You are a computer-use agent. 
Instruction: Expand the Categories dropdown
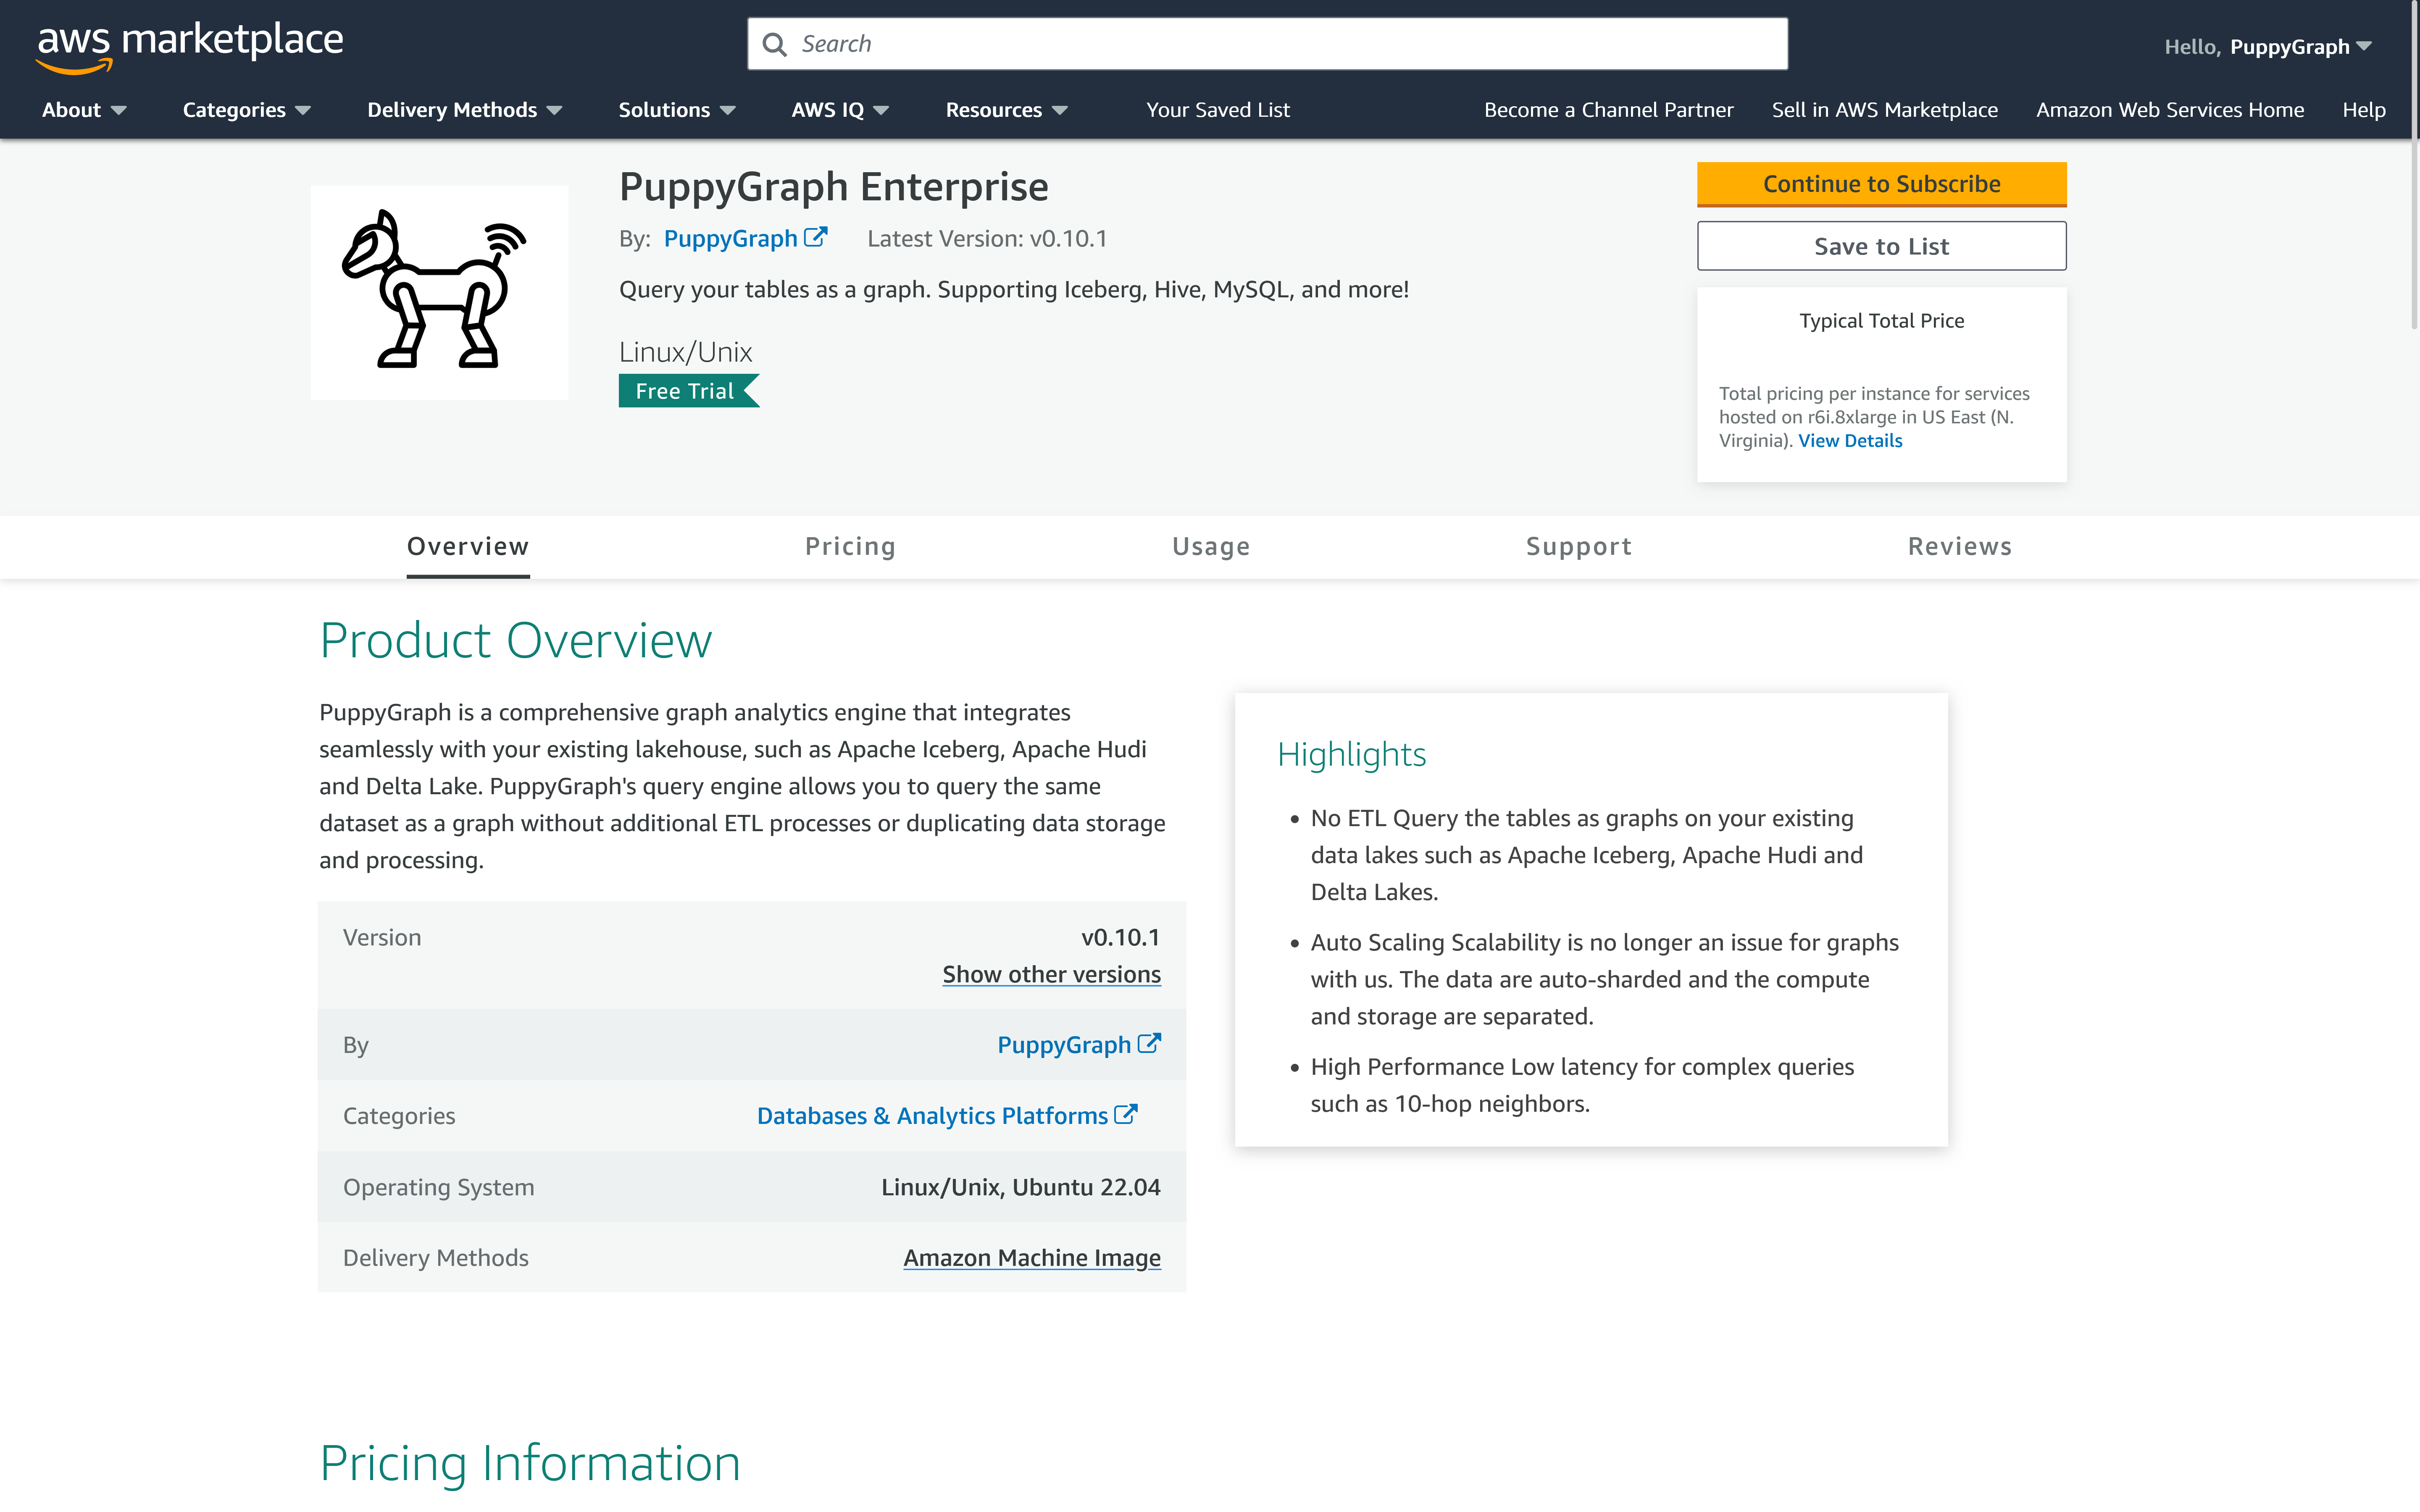pos(246,110)
